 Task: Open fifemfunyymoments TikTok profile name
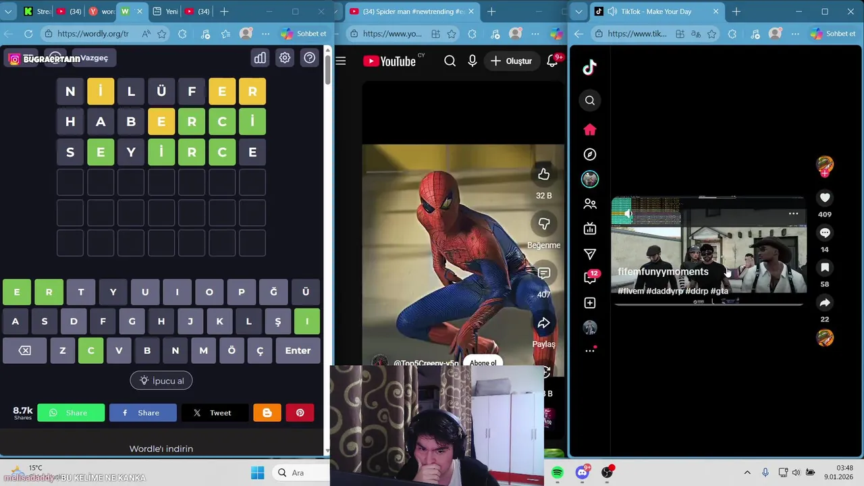click(664, 271)
